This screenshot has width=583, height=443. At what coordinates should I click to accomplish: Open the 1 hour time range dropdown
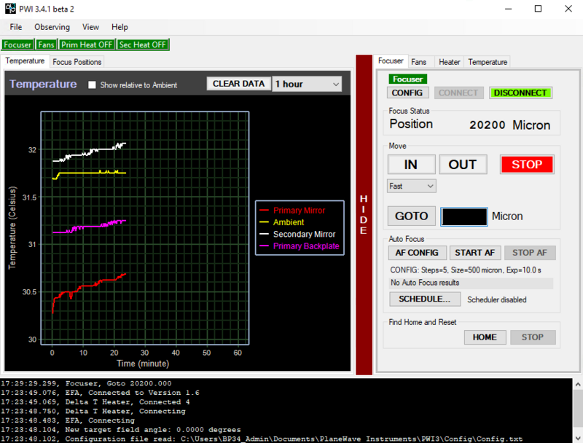(x=307, y=84)
